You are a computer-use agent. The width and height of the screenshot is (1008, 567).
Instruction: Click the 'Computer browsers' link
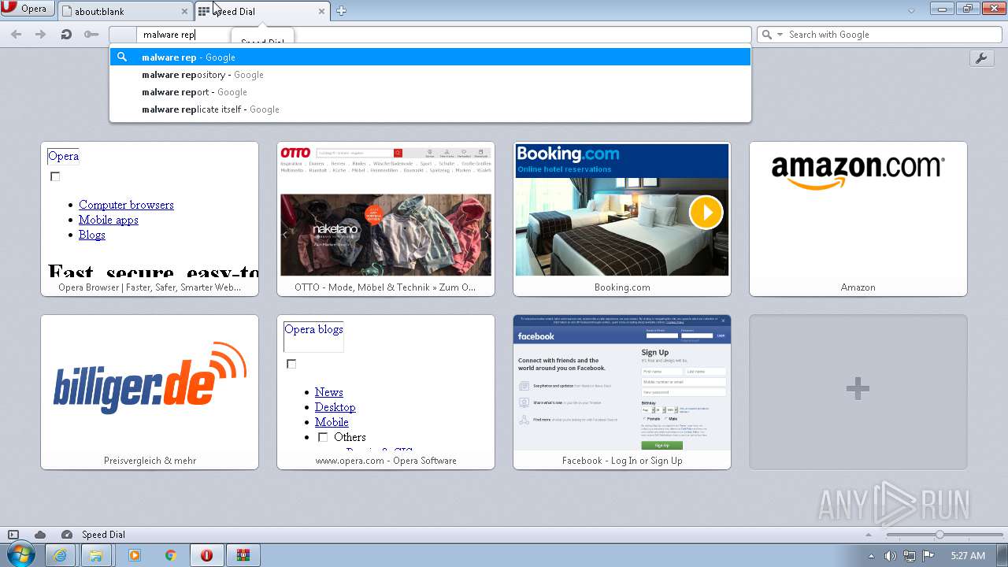point(126,205)
